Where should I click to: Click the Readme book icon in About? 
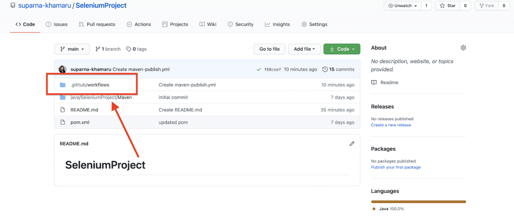click(373, 82)
